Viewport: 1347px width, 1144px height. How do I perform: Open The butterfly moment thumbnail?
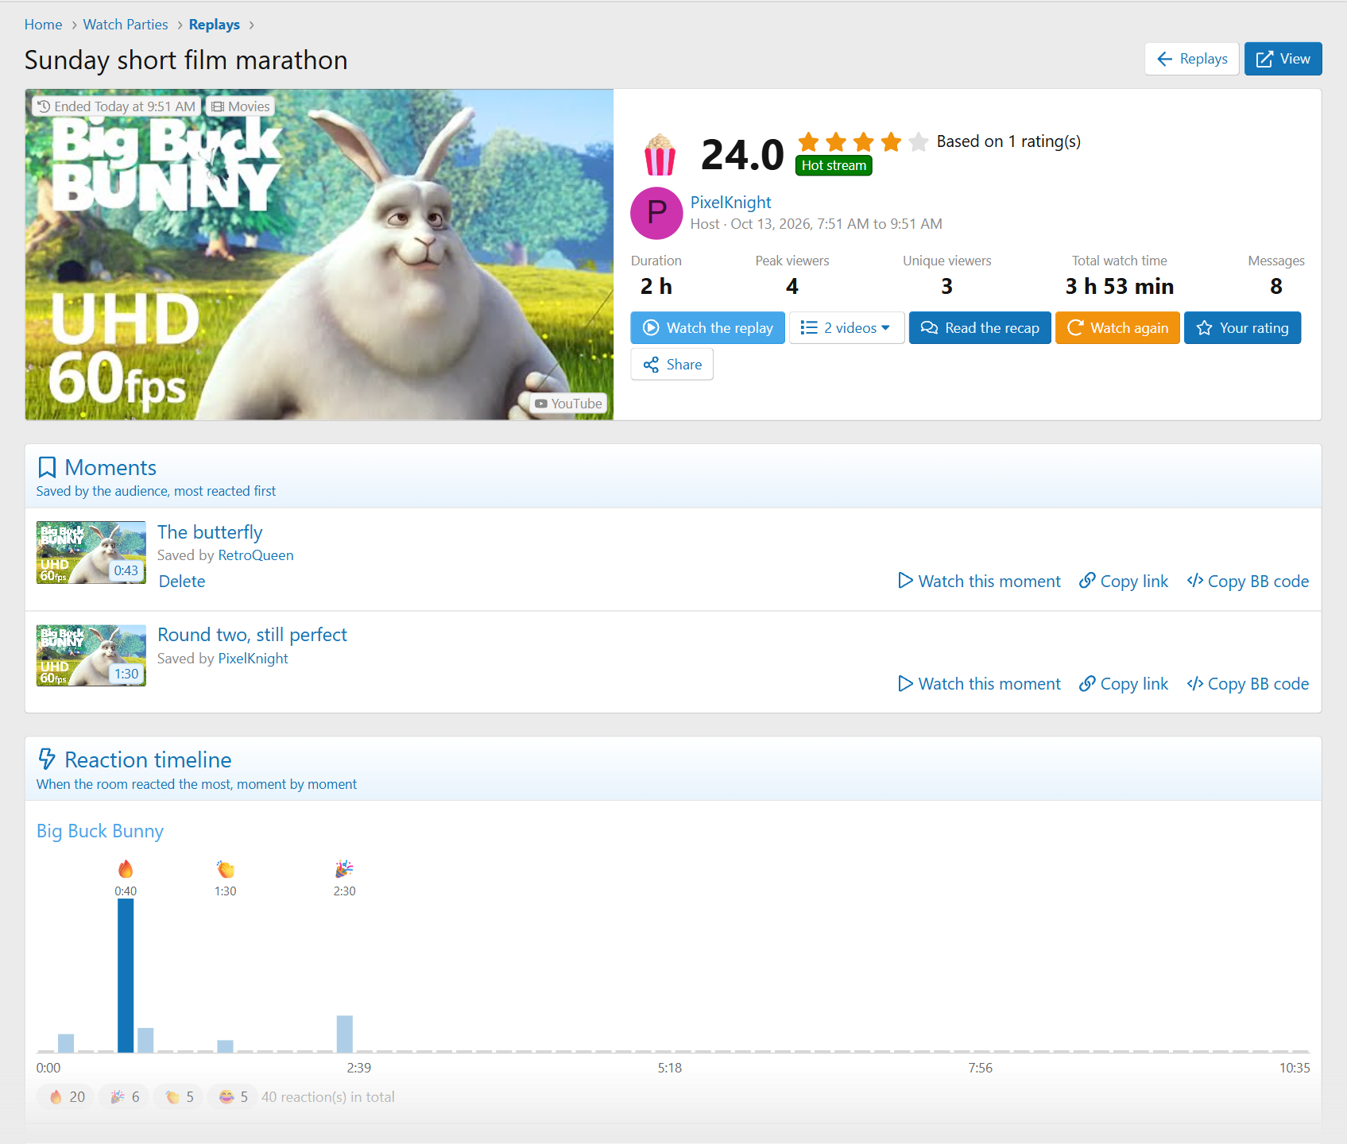91,553
